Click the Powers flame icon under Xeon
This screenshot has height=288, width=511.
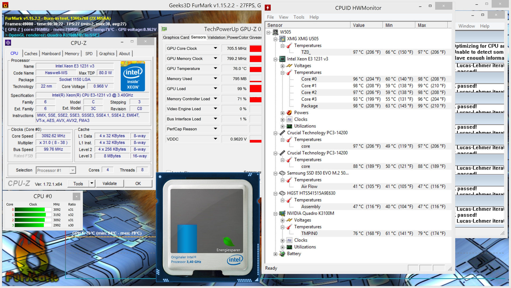pyautogui.click(x=289, y=113)
